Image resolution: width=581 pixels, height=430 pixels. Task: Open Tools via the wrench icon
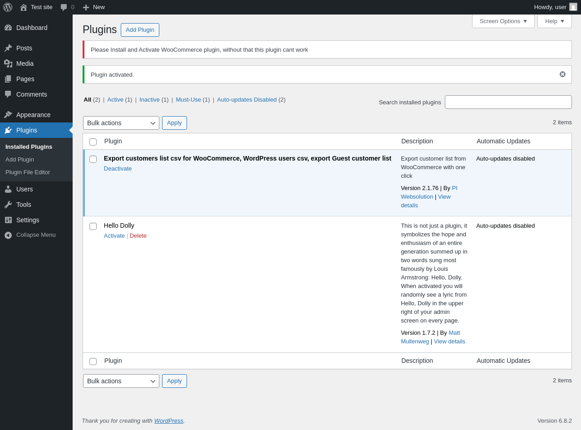tap(8, 205)
